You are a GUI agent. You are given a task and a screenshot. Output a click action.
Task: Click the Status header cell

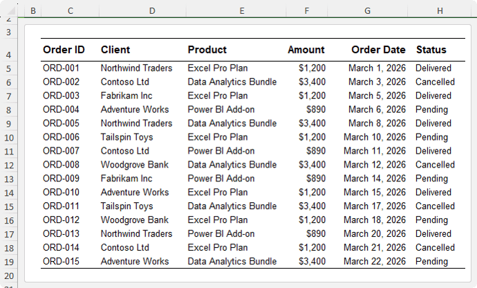pyautogui.click(x=431, y=50)
